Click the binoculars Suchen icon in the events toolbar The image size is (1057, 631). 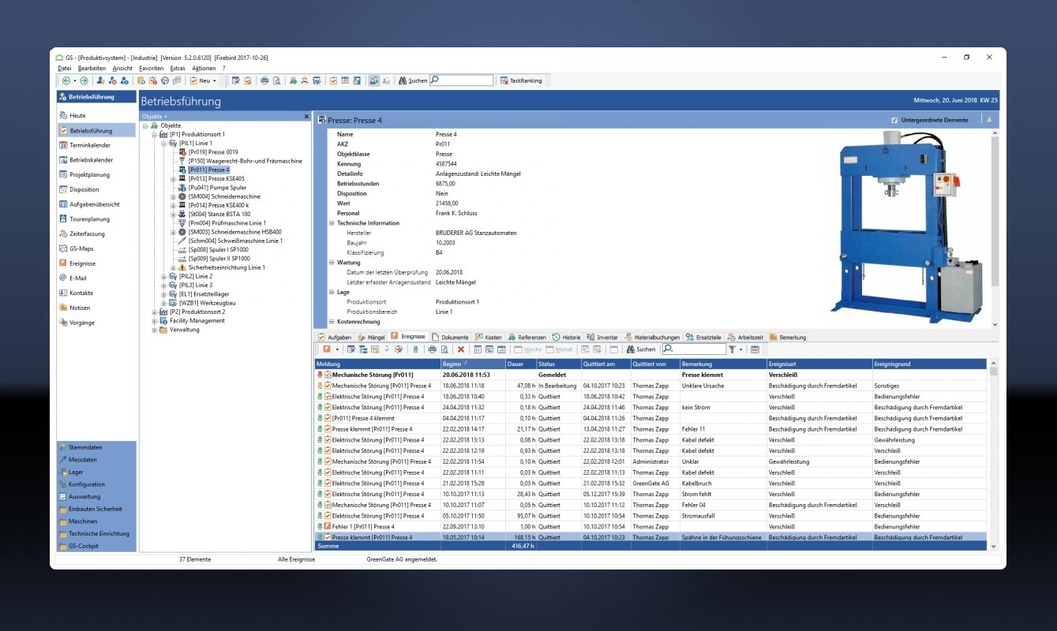click(x=630, y=349)
